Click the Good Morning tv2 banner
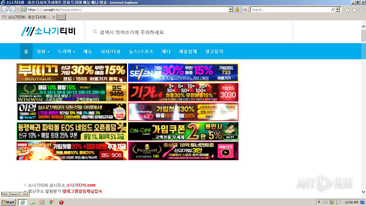Screen dimensions: 366x206 (x=183, y=112)
